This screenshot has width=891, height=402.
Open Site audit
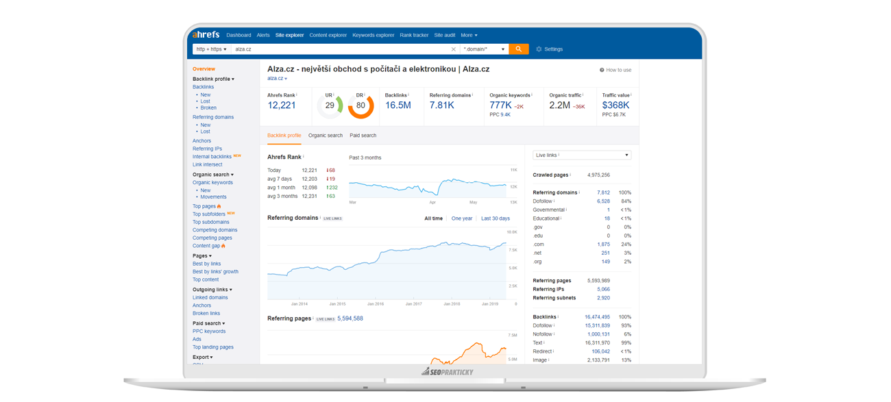tap(445, 35)
